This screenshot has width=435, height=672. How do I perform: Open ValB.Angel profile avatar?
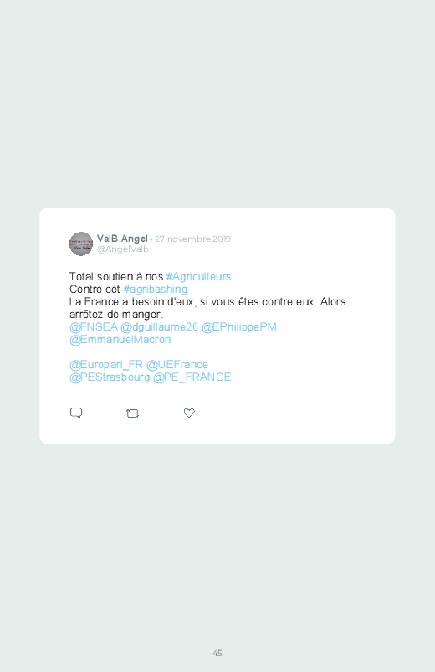coord(81,244)
